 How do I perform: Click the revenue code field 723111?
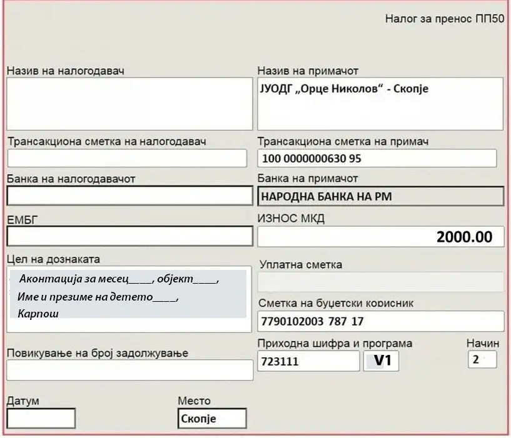coord(308,361)
